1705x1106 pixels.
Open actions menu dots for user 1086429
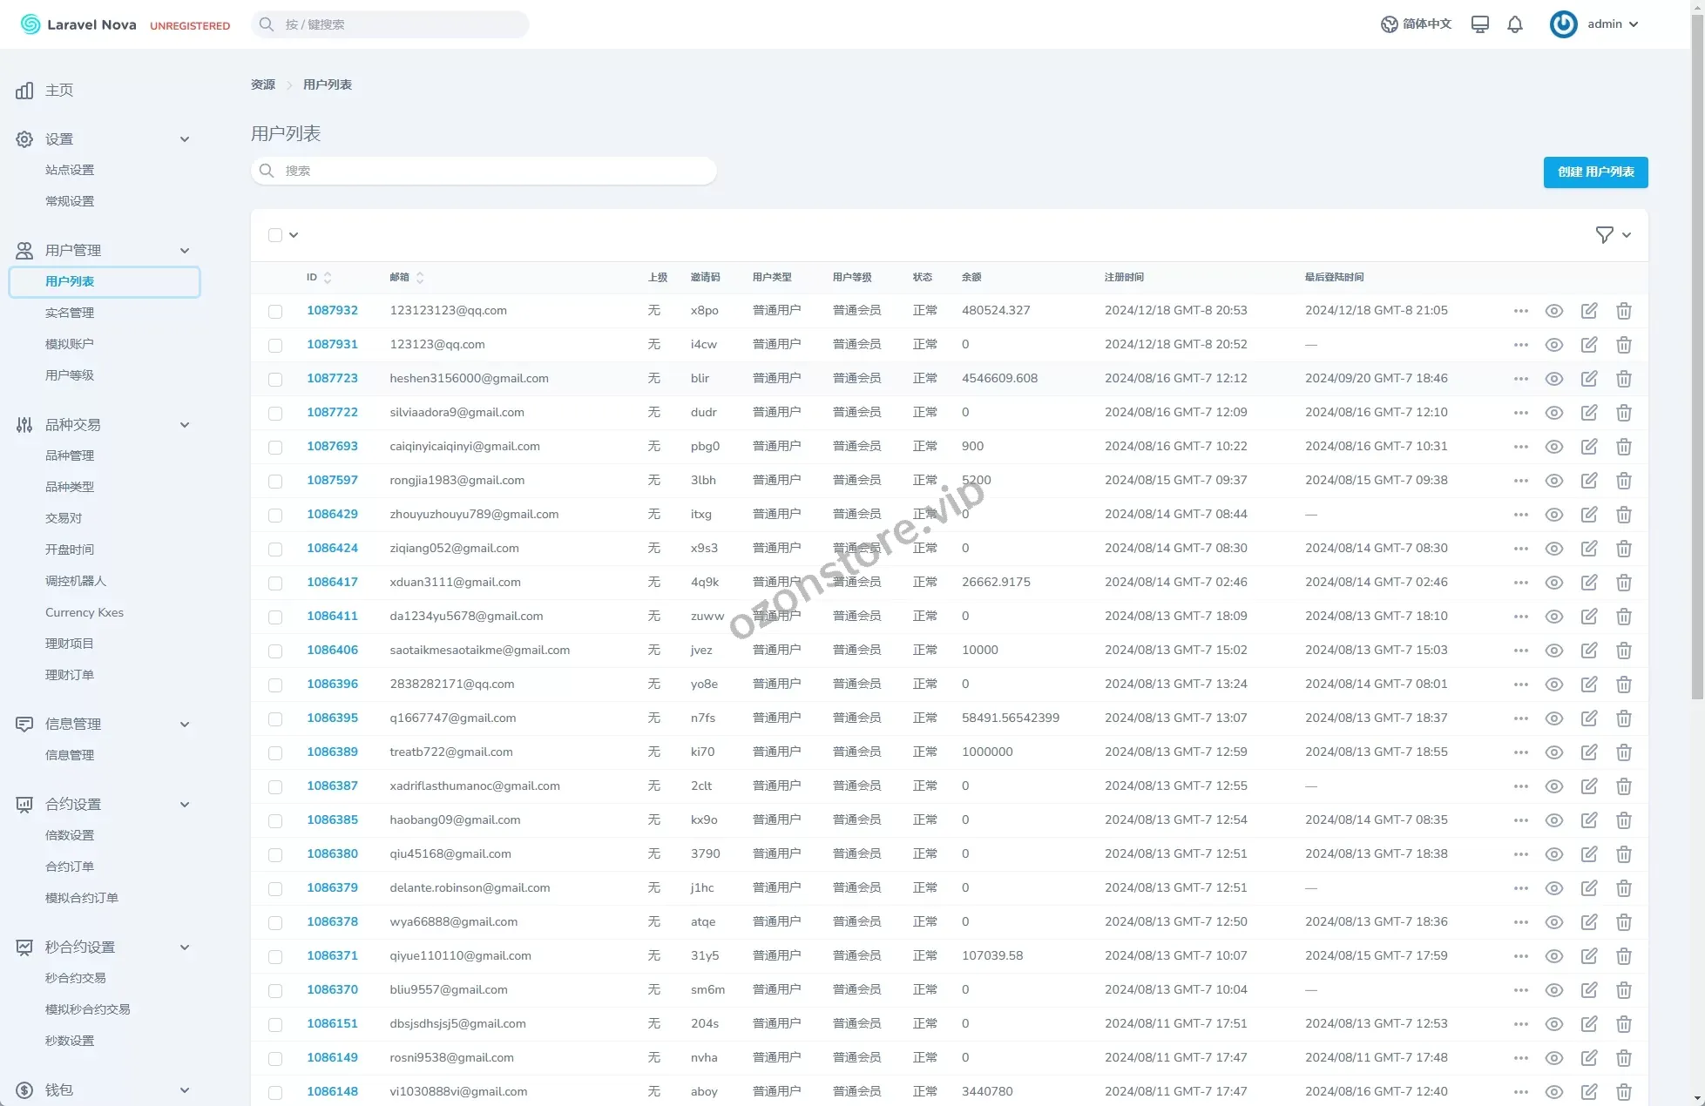tap(1520, 515)
